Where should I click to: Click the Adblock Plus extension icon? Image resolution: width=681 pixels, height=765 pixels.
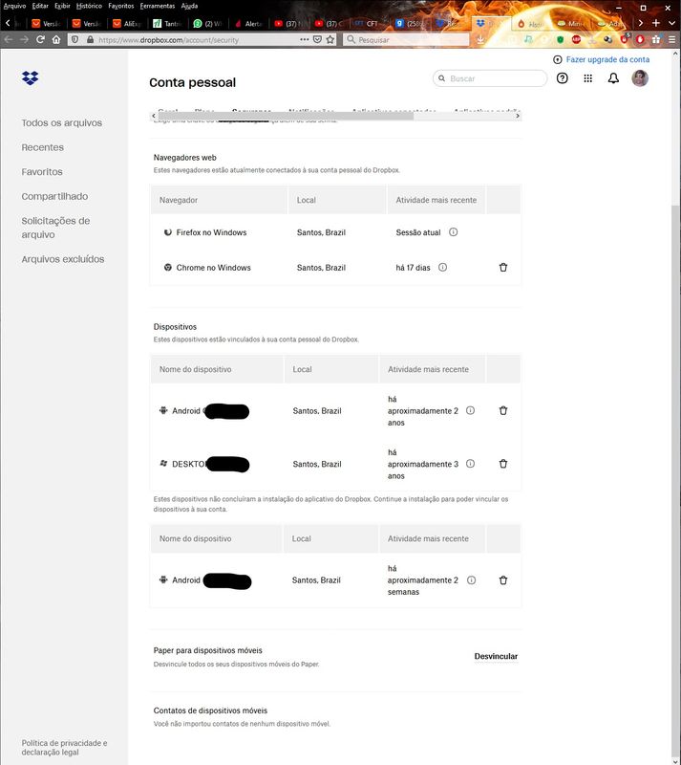[x=576, y=39]
